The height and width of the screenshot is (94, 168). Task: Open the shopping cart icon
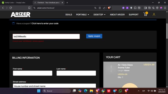pos(145,14)
